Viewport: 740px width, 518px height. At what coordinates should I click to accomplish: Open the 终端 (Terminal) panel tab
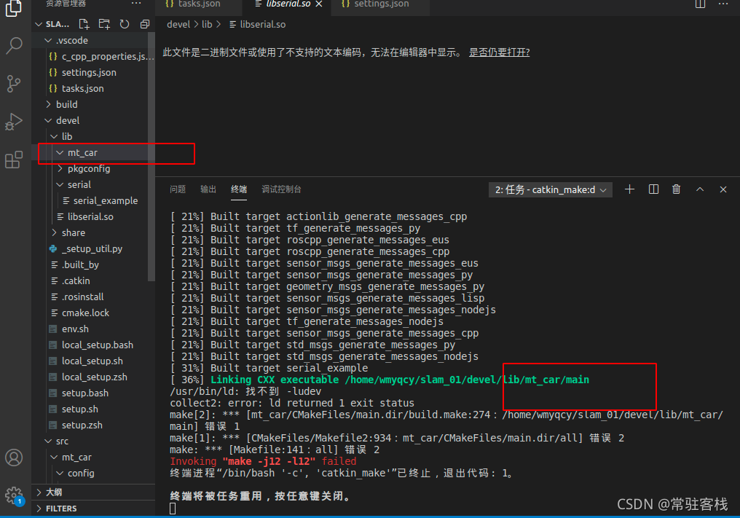pyautogui.click(x=239, y=189)
